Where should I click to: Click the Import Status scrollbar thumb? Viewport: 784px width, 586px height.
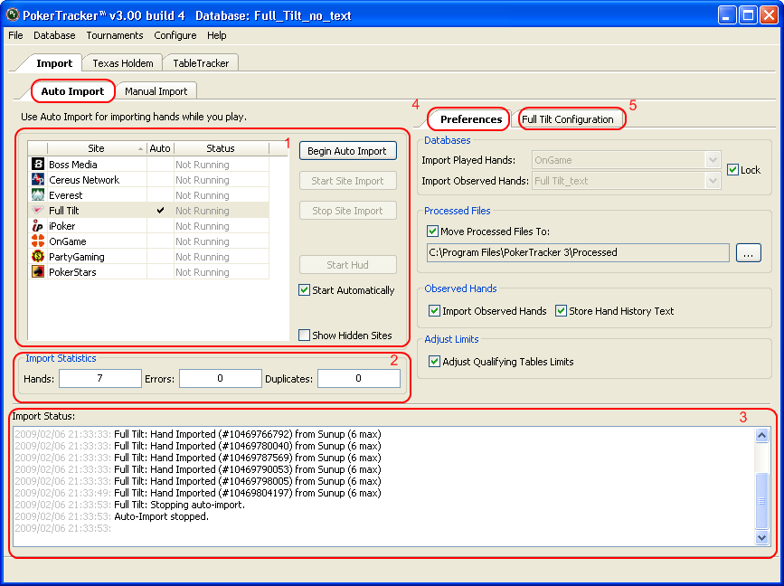pos(761,500)
